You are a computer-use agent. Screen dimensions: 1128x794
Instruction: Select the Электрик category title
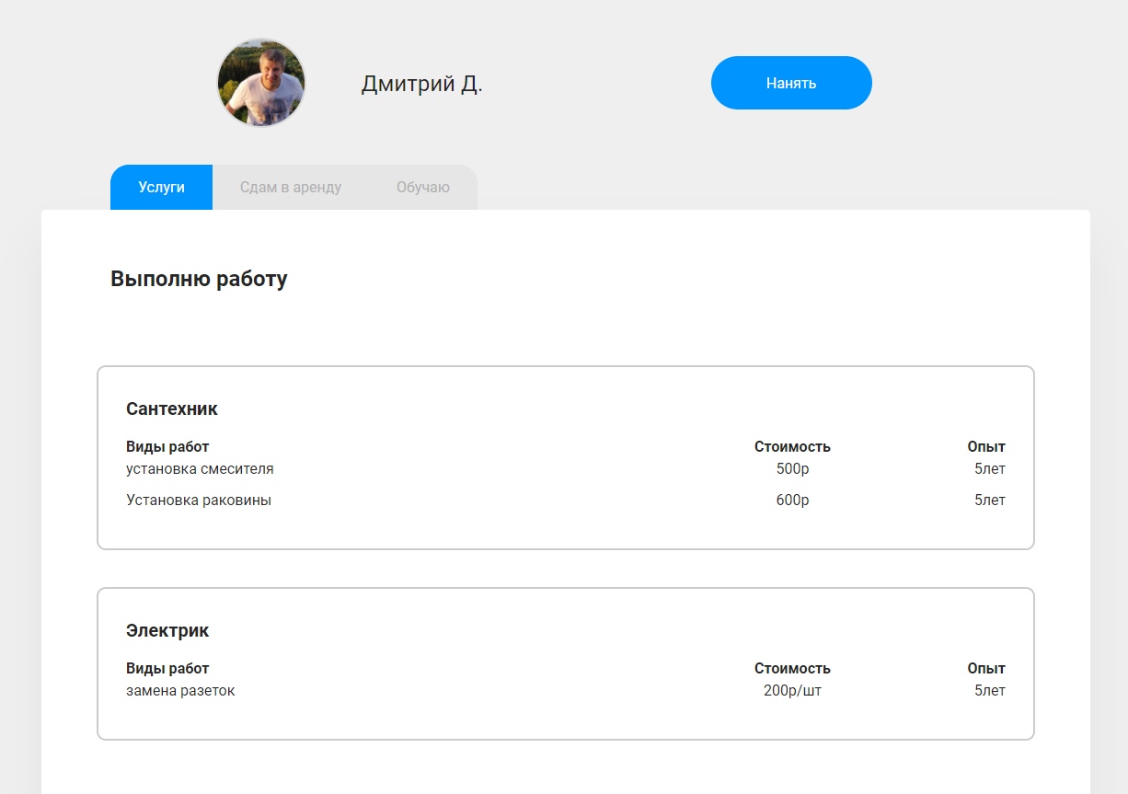point(167,630)
